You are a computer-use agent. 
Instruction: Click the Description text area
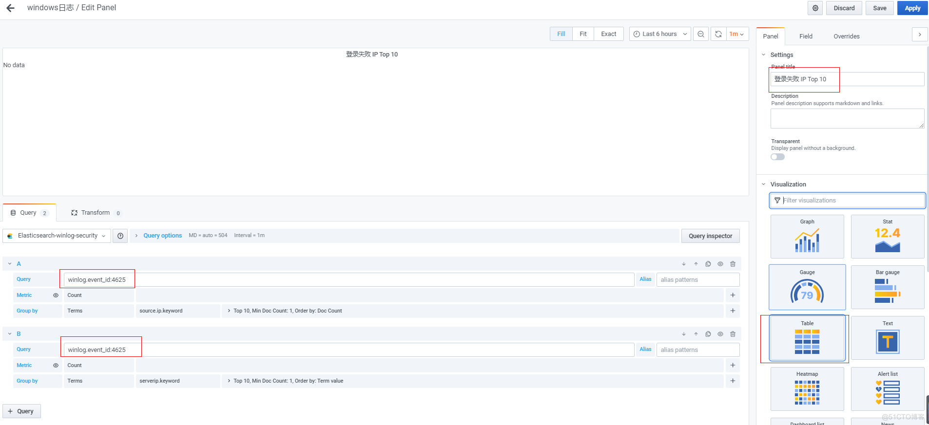pos(847,118)
